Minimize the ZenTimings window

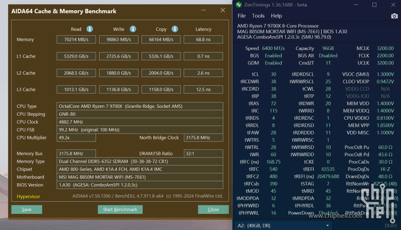[356, 5]
